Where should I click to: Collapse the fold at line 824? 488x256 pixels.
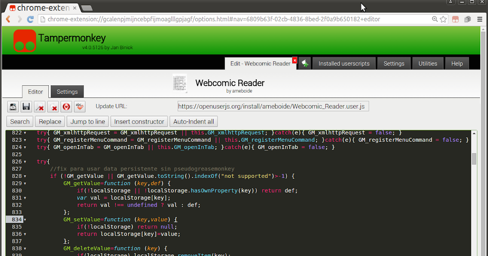tap(25, 148)
